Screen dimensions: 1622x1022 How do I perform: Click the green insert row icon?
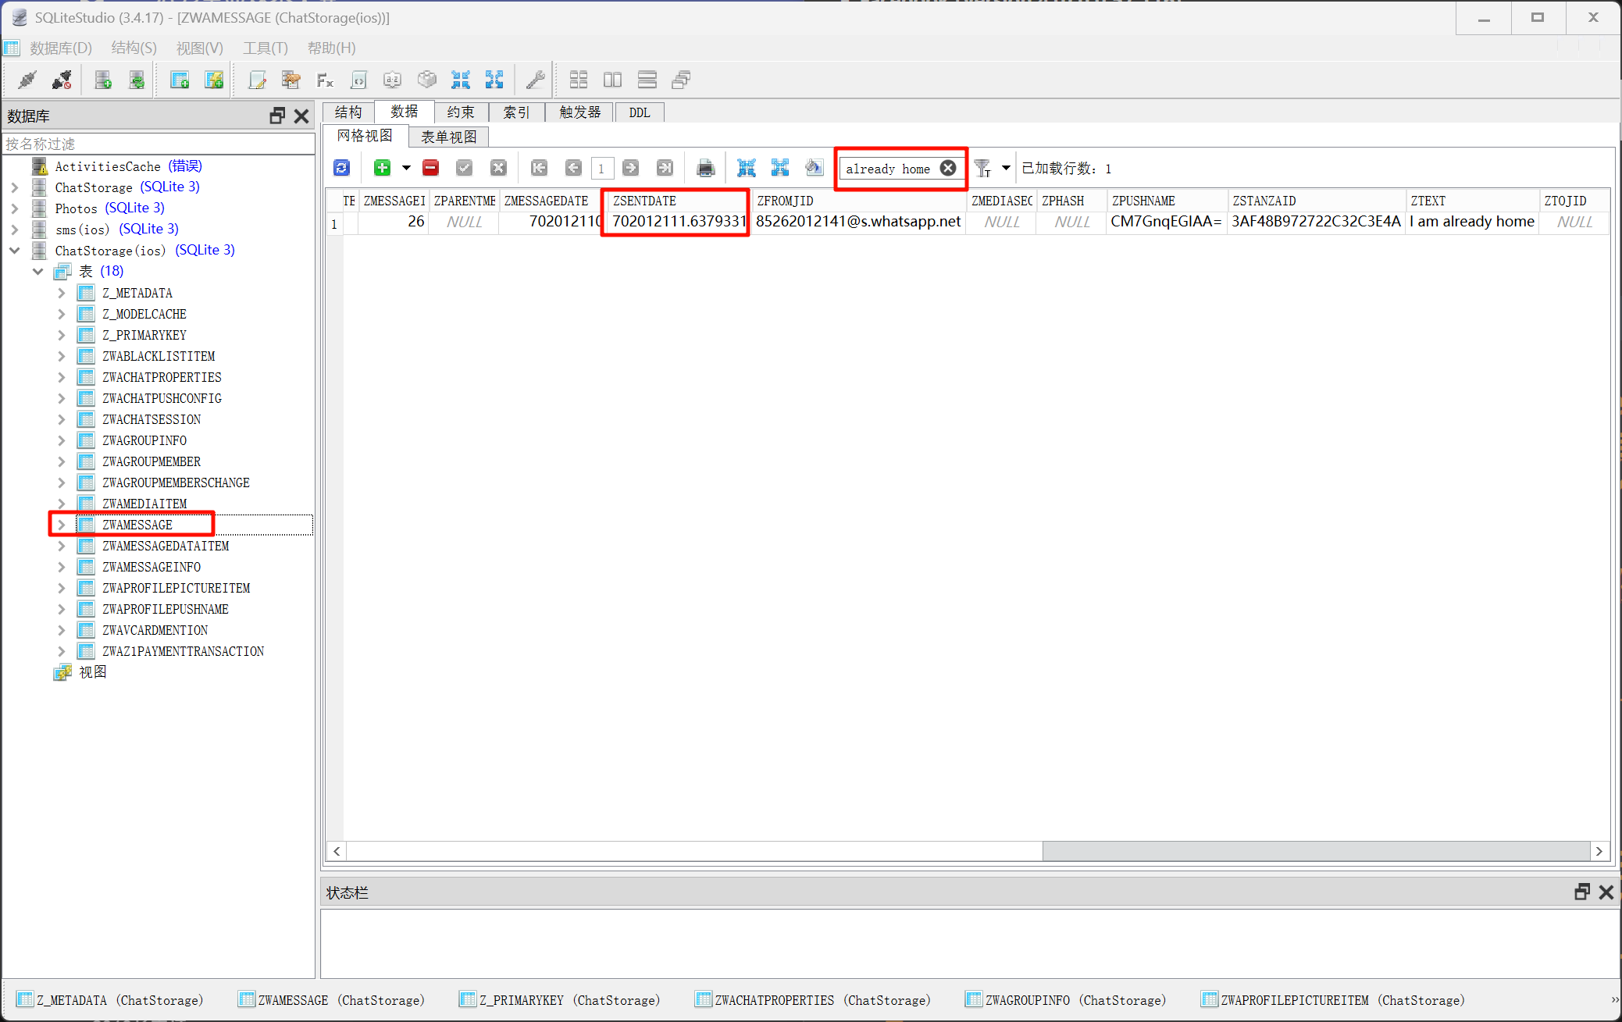coord(382,168)
